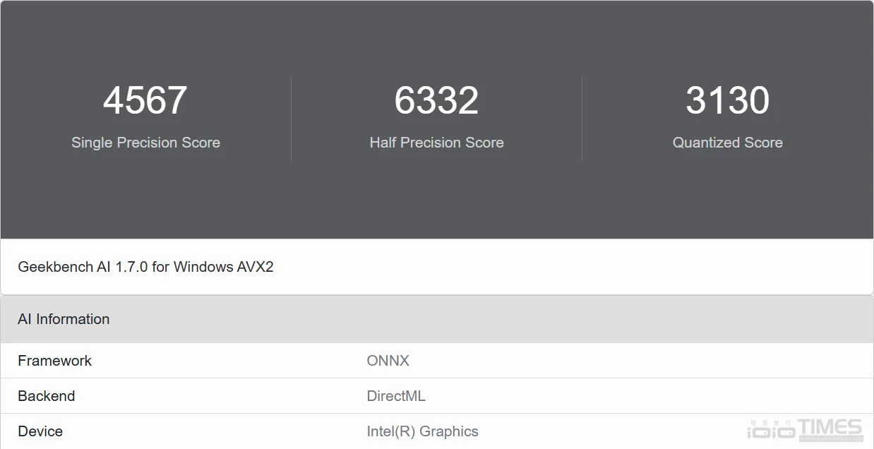Viewport: 874px width, 449px height.
Task: Click the ioio TIMES watermark logo
Action: tap(806, 429)
